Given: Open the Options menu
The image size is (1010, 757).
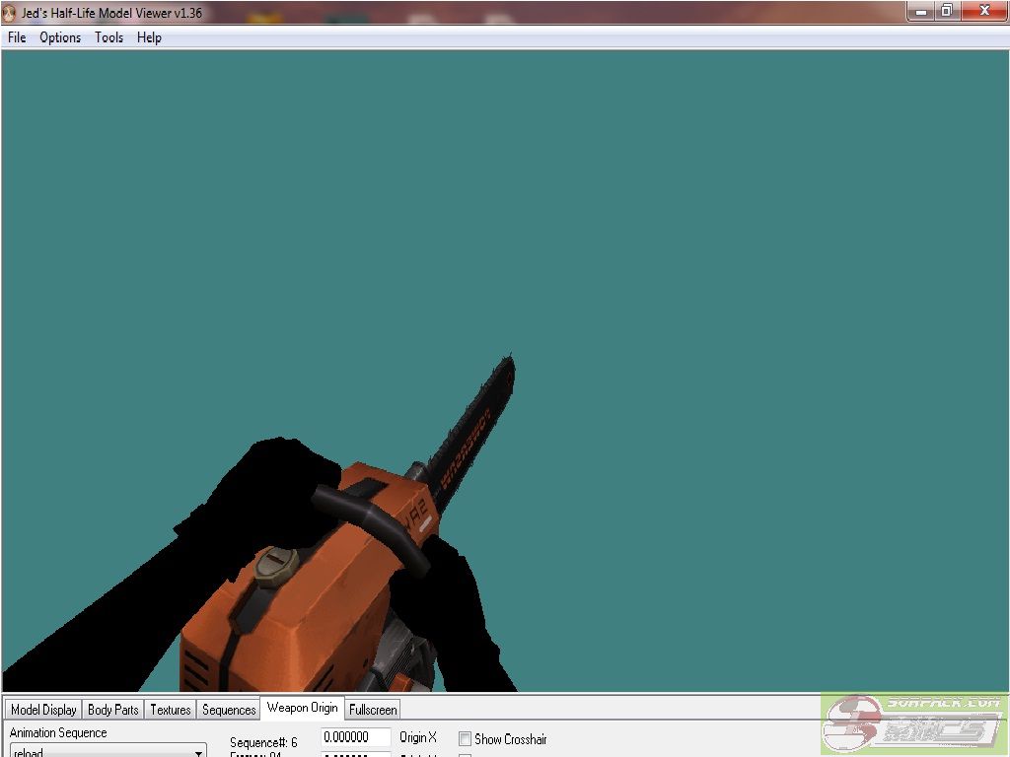Looking at the screenshot, I should click(x=60, y=37).
